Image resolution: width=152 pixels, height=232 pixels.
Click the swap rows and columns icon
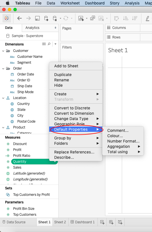point(117,18)
